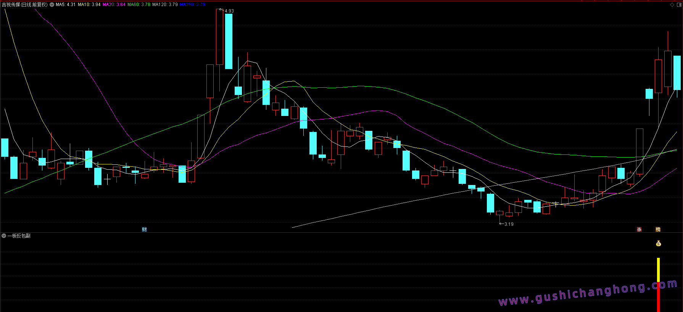Click the 榜 ranking marker icon
The width and height of the screenshot is (683, 312).
pos(658,229)
